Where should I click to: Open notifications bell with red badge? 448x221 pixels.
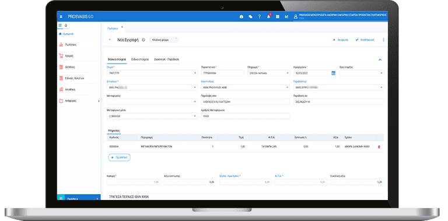pyautogui.click(x=268, y=16)
